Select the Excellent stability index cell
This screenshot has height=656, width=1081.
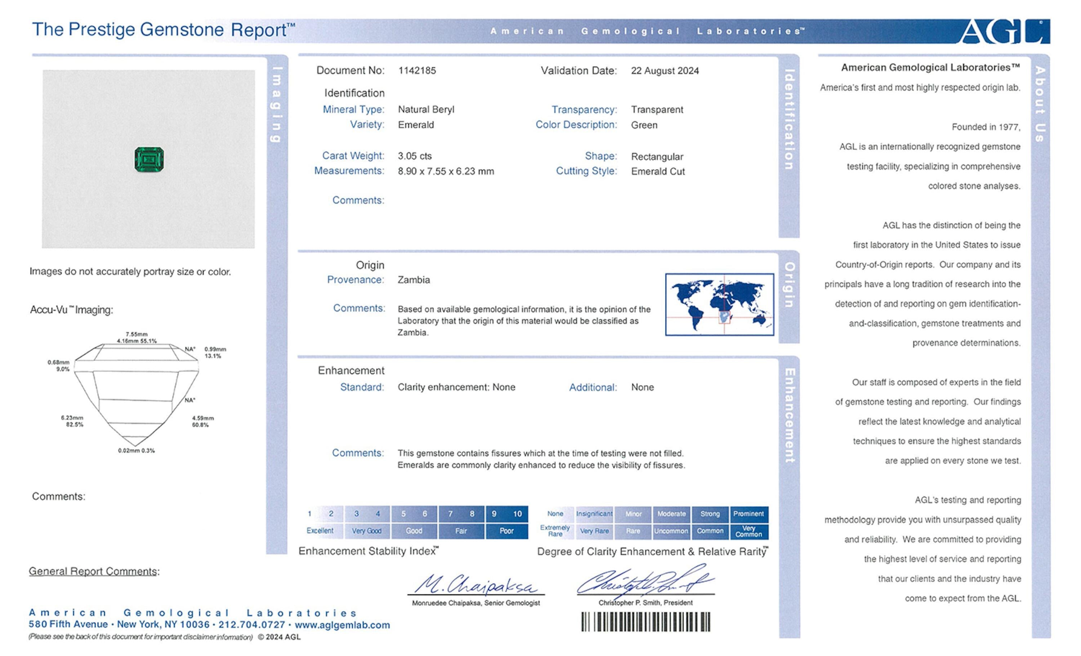320,531
